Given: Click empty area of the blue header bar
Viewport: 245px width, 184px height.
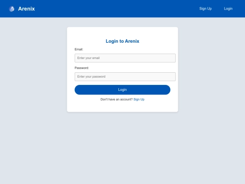Looking at the screenshot, I should coord(117,9).
